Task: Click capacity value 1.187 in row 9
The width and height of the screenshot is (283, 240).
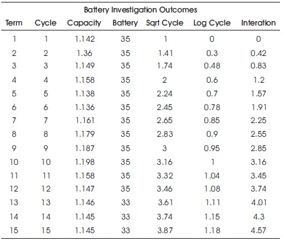Action: [85, 148]
